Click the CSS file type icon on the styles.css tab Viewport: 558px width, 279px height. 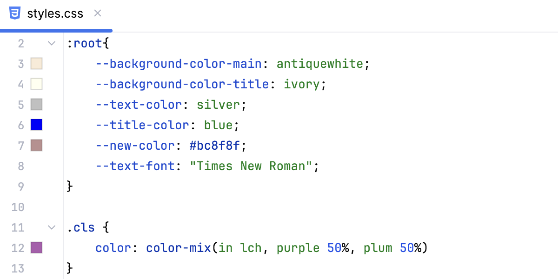(15, 13)
